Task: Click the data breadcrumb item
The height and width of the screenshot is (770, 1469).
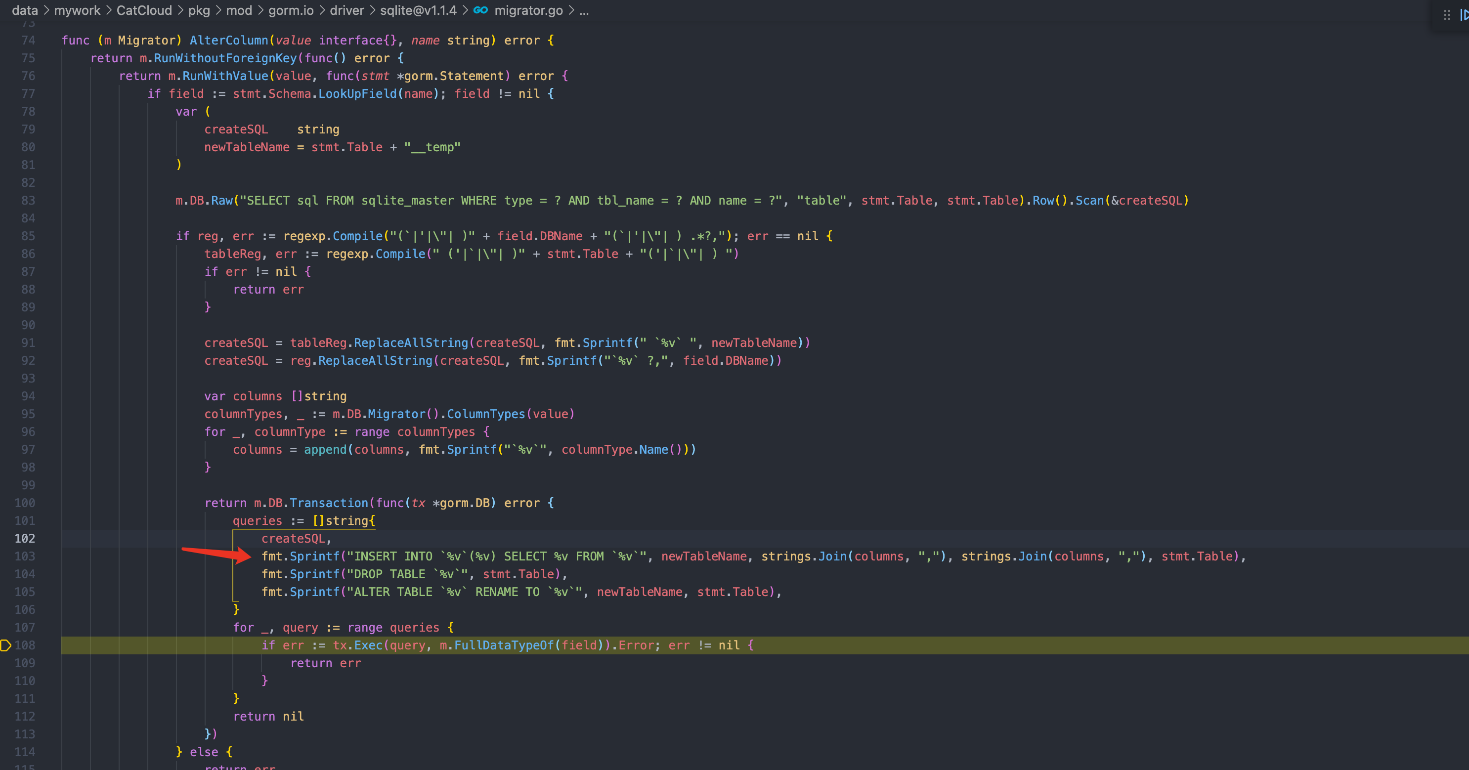Action: point(25,10)
